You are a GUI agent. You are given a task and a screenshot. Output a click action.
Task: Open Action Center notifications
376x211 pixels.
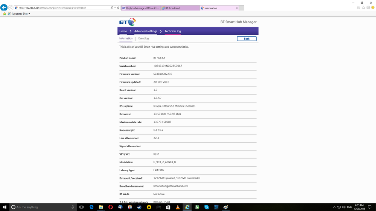coord(370,207)
